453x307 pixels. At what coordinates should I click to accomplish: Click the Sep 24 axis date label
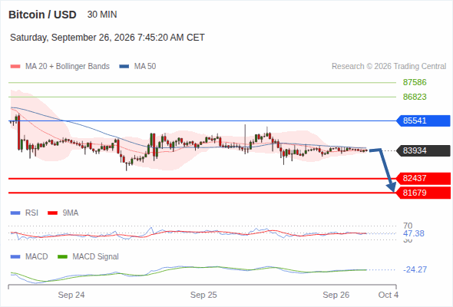pos(71,295)
